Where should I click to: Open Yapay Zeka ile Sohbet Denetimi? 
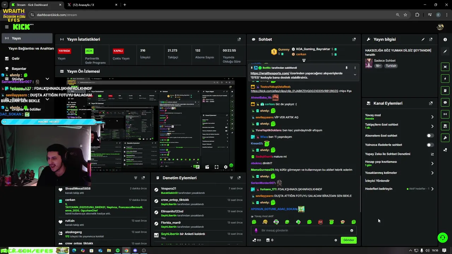pyautogui.click(x=399, y=154)
